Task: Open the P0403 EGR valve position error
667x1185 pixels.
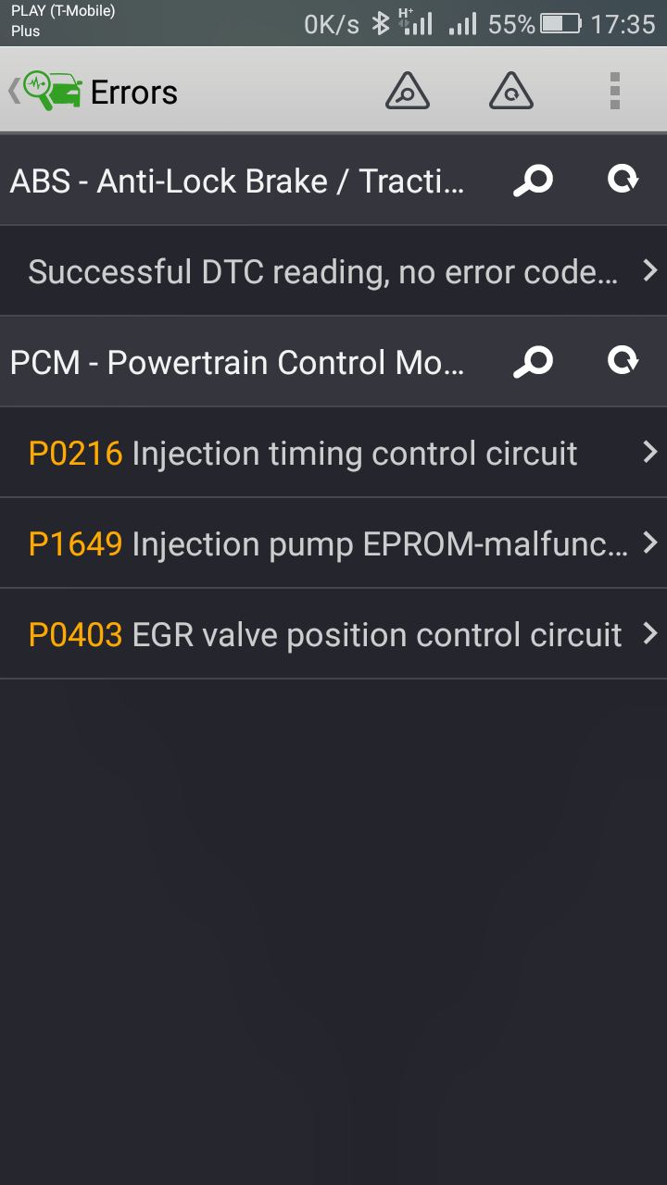Action: (x=325, y=635)
